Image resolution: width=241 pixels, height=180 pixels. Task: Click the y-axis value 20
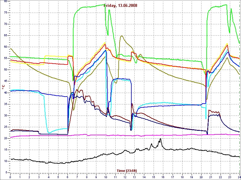[5, 138]
